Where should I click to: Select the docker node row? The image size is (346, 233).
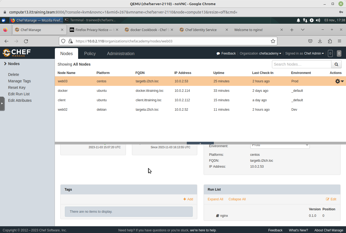point(200,91)
